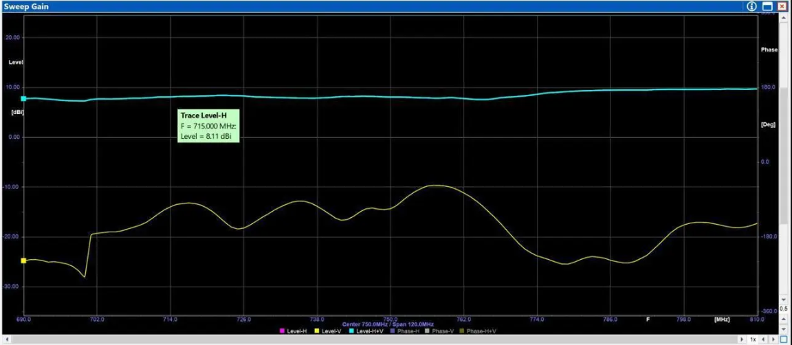Click the 1x zoom level indicator

coord(753,340)
